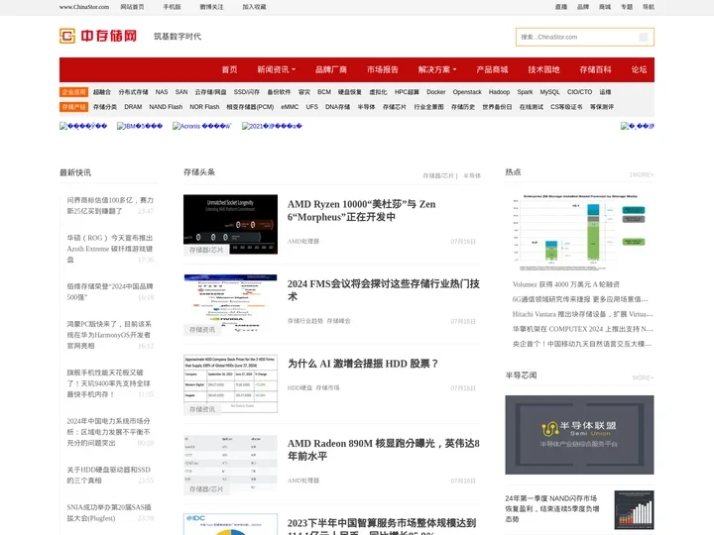Image resolution: width=714 pixels, height=535 pixels.
Task: Open the 品牌厂商 menu item
Action: click(x=331, y=69)
